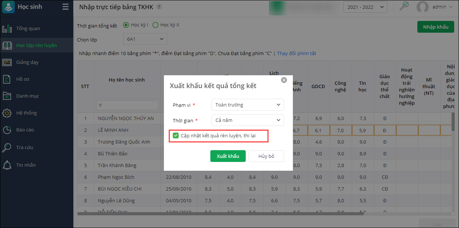The width and height of the screenshot is (459, 228).
Task: Click the green Xuất khẩu button
Action: coord(228,156)
